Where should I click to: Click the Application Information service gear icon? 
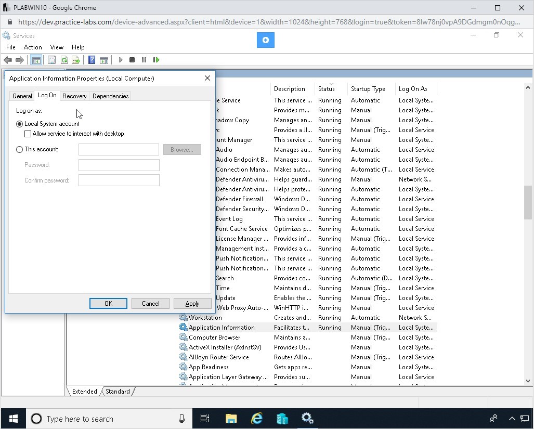tap(183, 327)
